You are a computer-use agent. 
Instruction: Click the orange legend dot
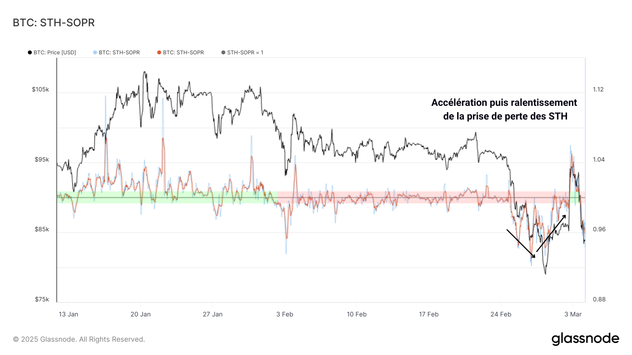(159, 53)
